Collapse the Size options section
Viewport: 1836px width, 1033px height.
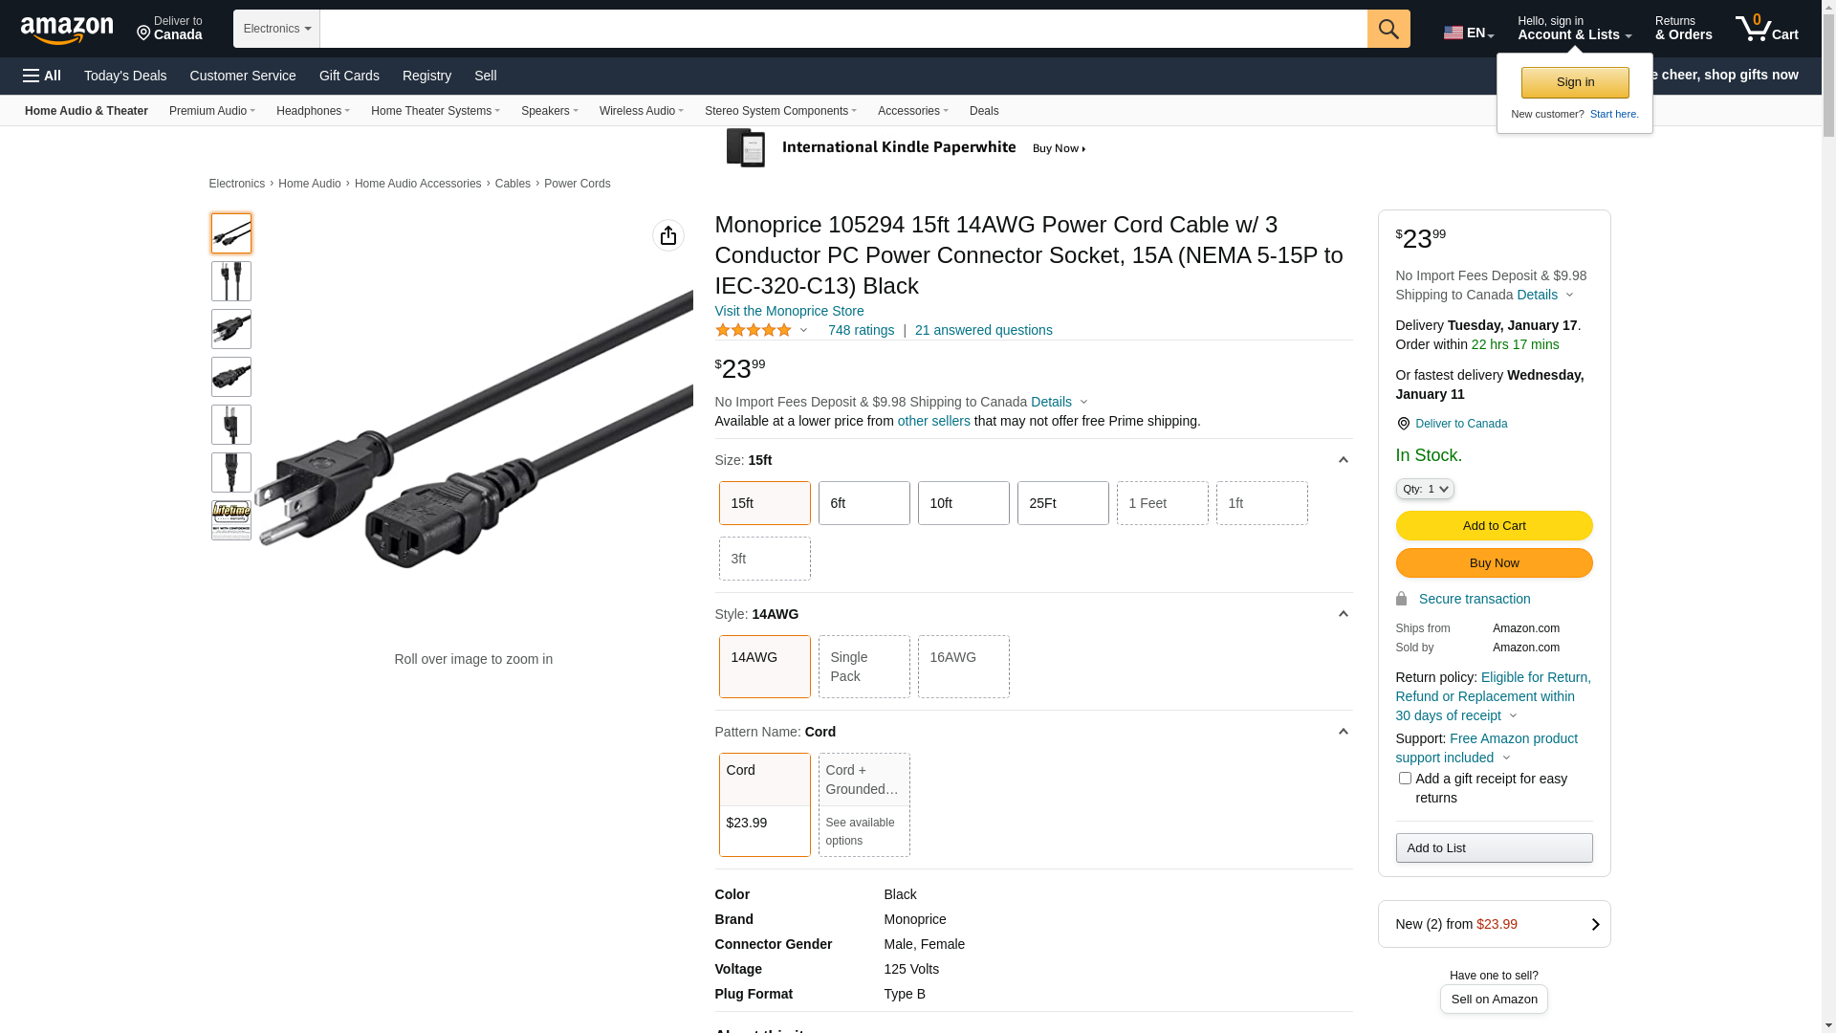(x=1343, y=461)
